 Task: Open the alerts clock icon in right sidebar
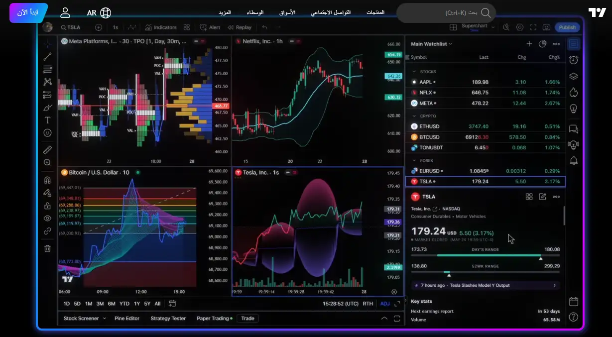pyautogui.click(x=574, y=60)
